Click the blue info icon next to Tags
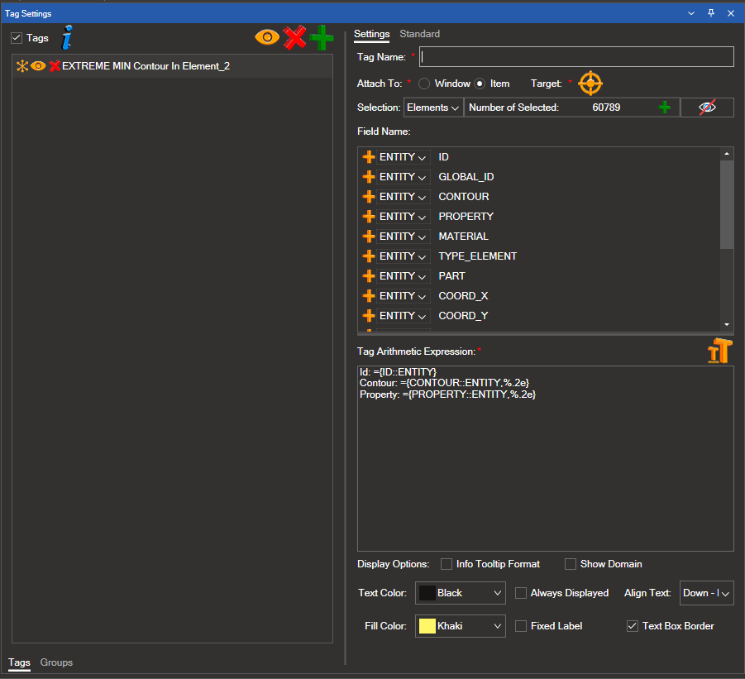This screenshot has height=679, width=745. pos(68,37)
